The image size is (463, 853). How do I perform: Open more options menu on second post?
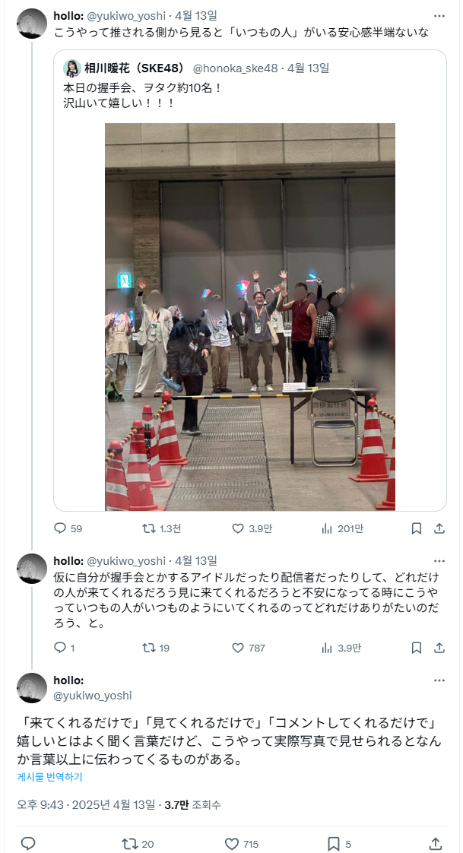click(439, 561)
